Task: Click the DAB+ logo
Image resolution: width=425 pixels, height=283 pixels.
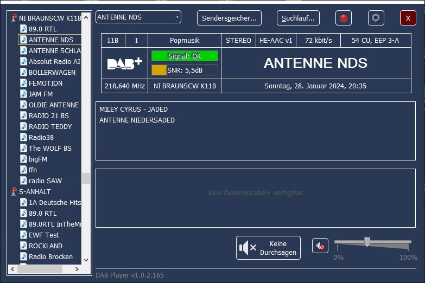Action: (124, 63)
